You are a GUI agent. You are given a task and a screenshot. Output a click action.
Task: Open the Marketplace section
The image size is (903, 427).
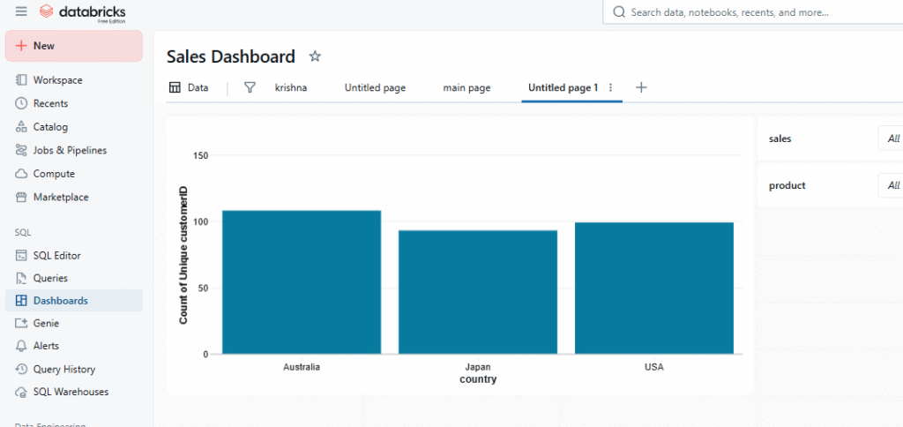pyautogui.click(x=60, y=197)
